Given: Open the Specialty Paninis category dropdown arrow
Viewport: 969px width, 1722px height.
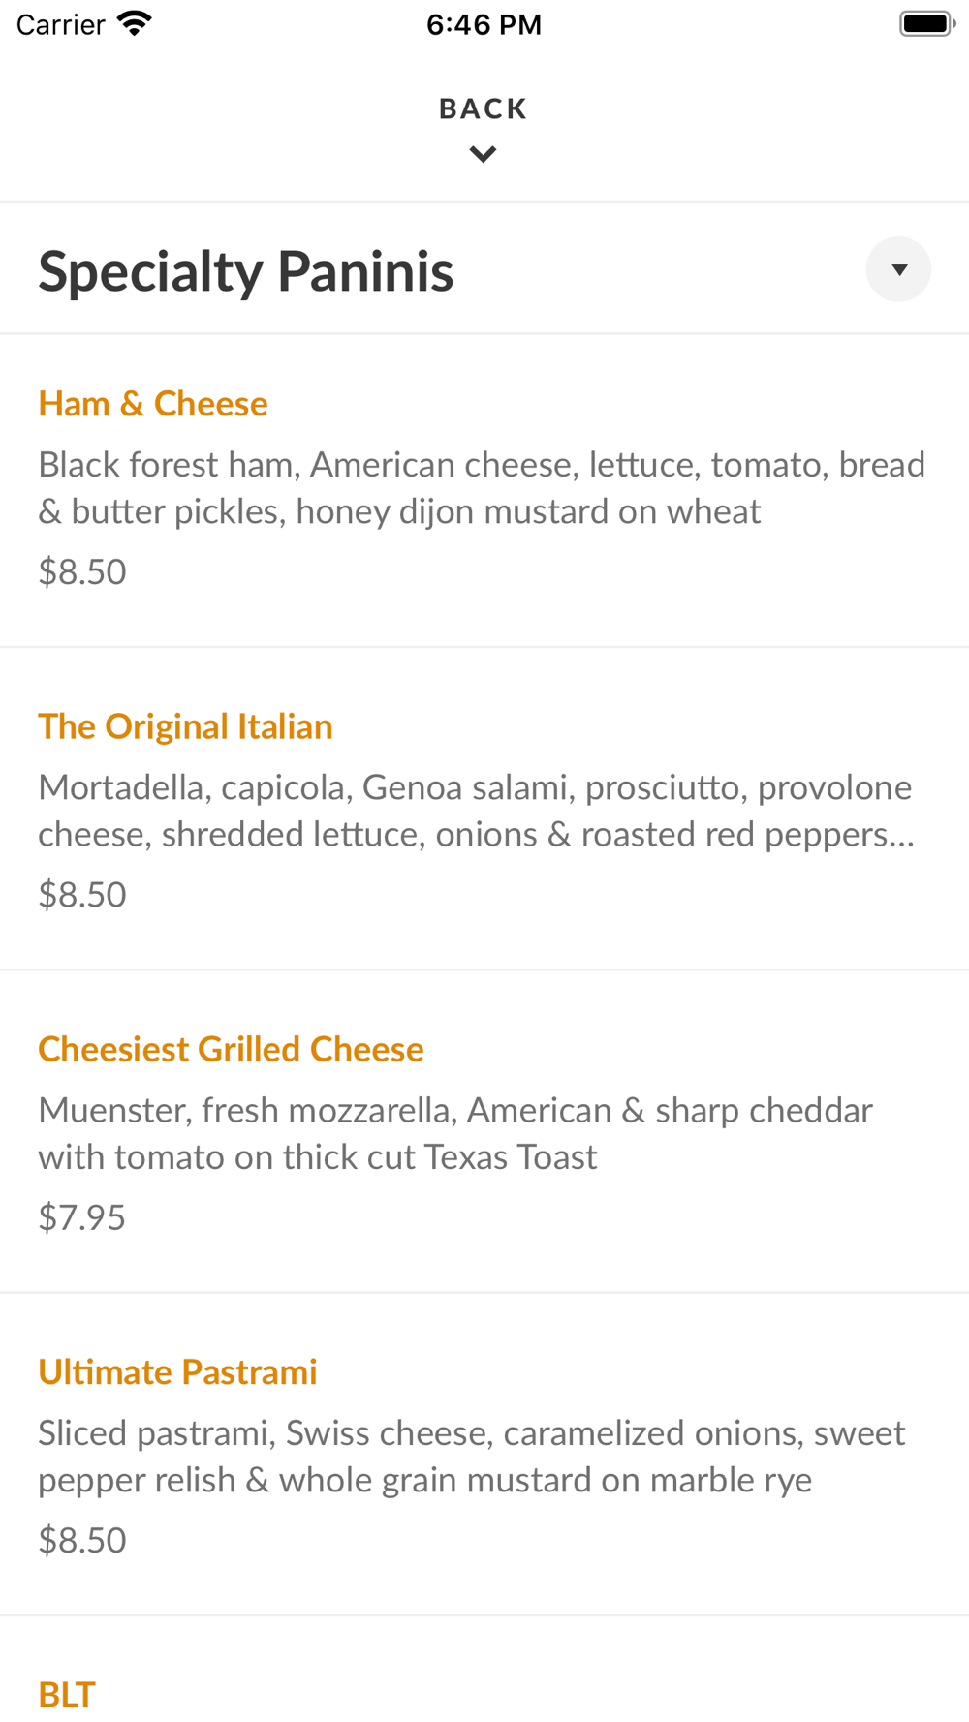Looking at the screenshot, I should coord(898,269).
